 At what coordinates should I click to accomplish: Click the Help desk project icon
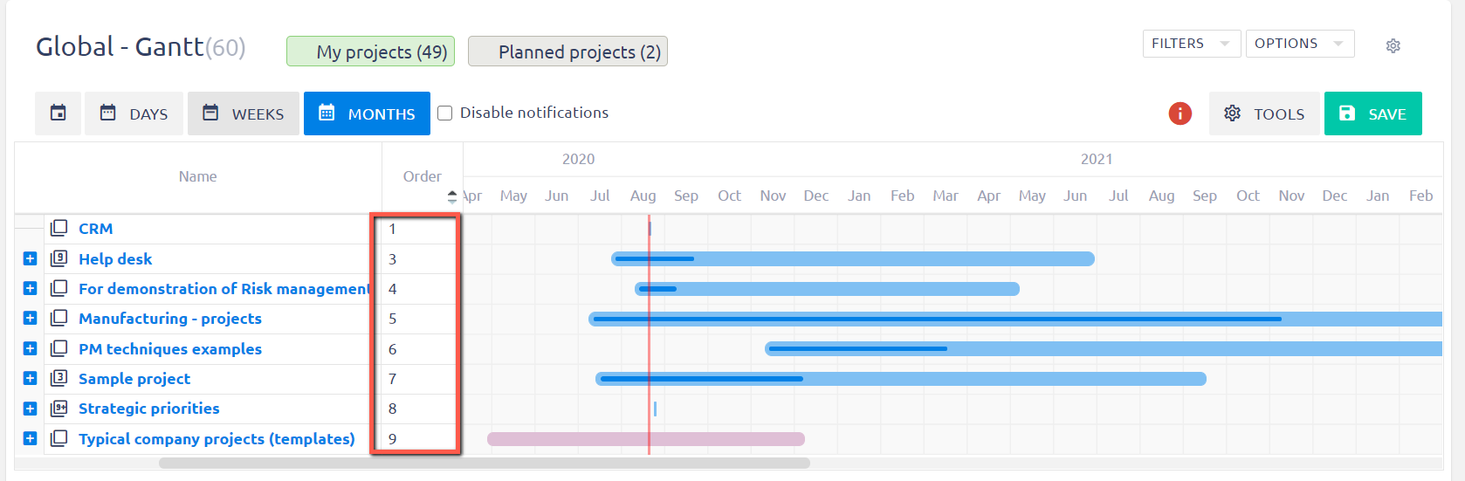[58, 258]
